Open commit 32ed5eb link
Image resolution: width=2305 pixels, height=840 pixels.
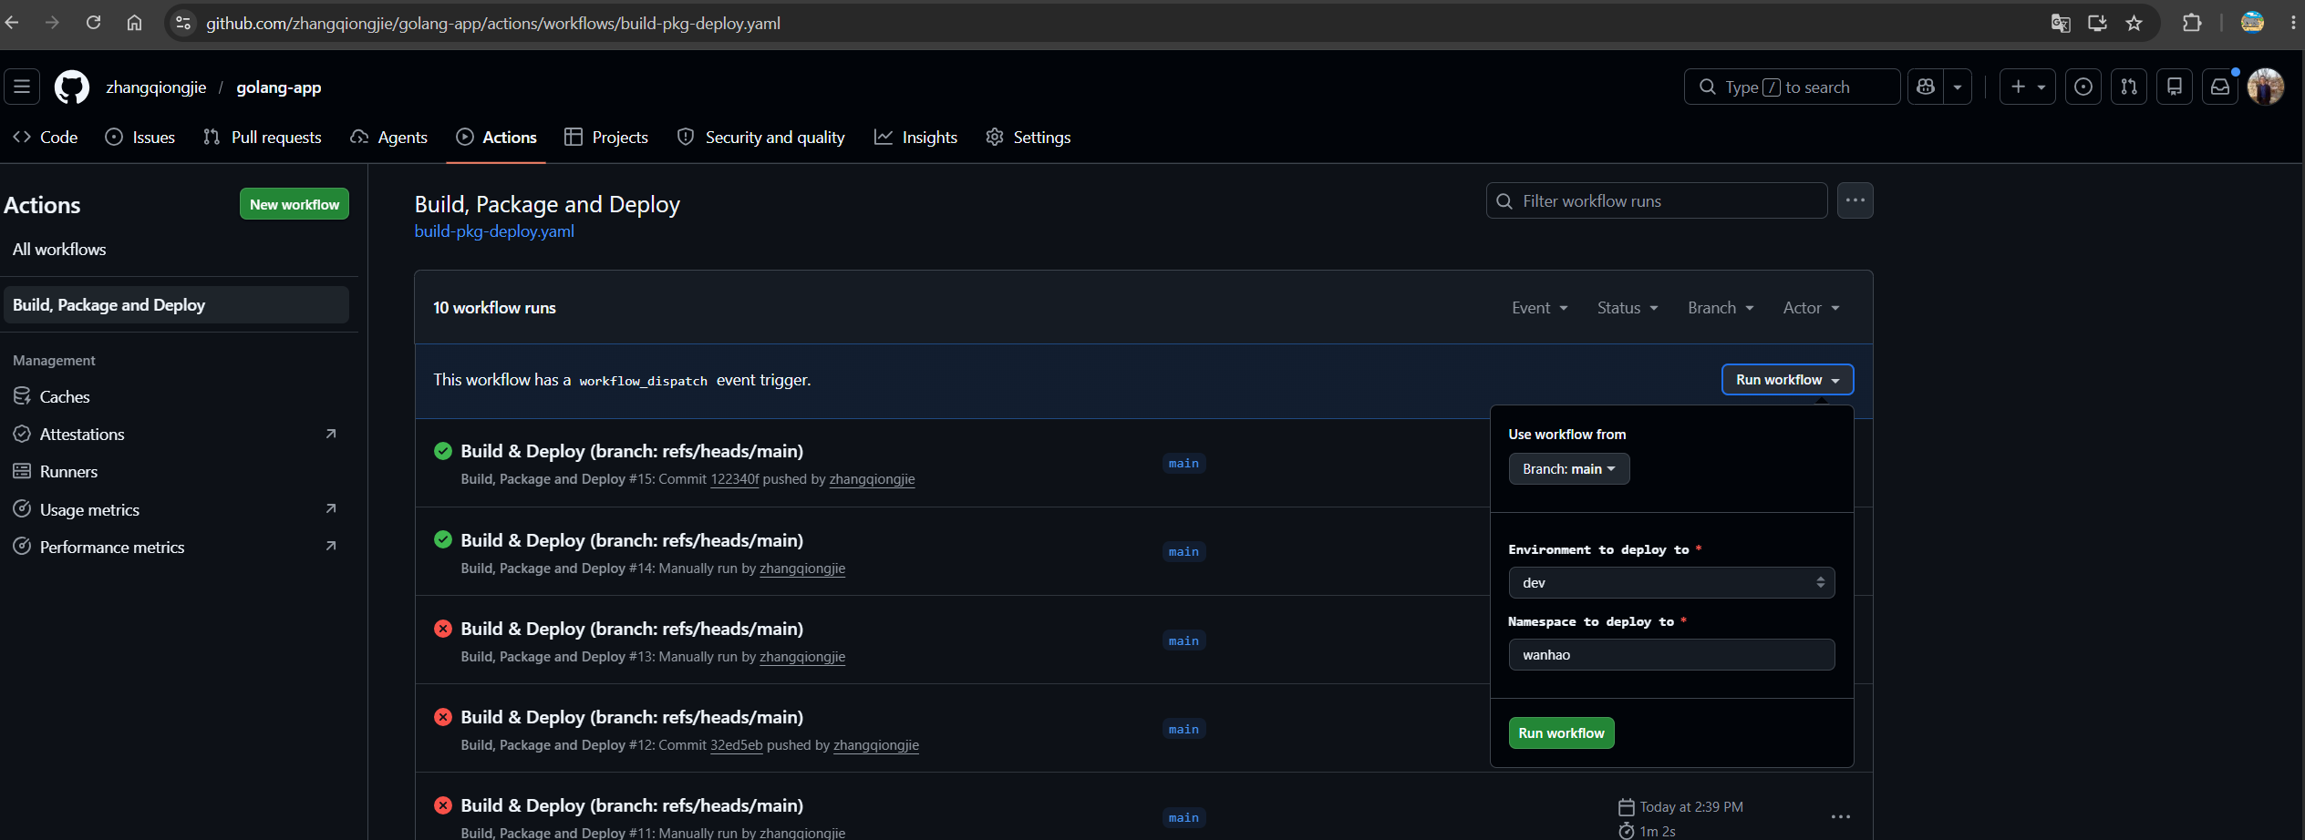point(736,745)
